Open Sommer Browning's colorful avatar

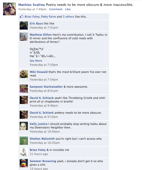tap(24, 163)
